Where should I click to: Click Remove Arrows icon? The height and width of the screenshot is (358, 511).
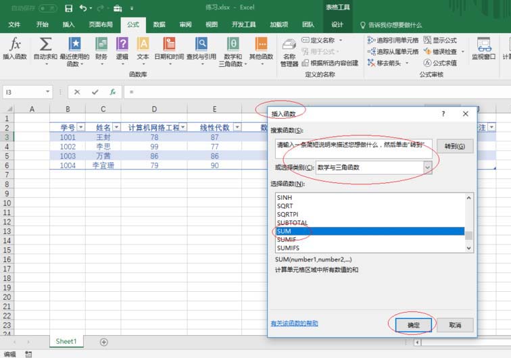pos(371,63)
